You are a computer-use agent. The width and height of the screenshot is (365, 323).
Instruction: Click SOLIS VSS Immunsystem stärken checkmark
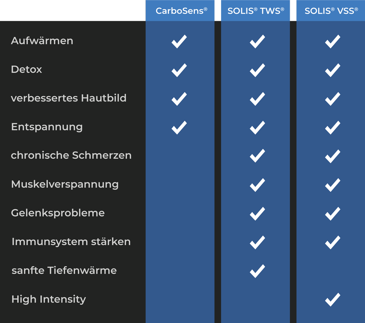[x=332, y=242]
